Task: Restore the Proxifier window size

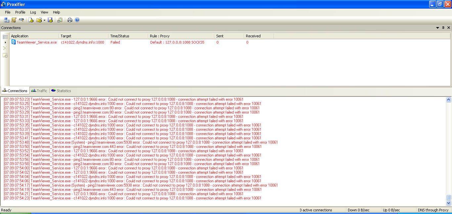Action: tap(440, 4)
